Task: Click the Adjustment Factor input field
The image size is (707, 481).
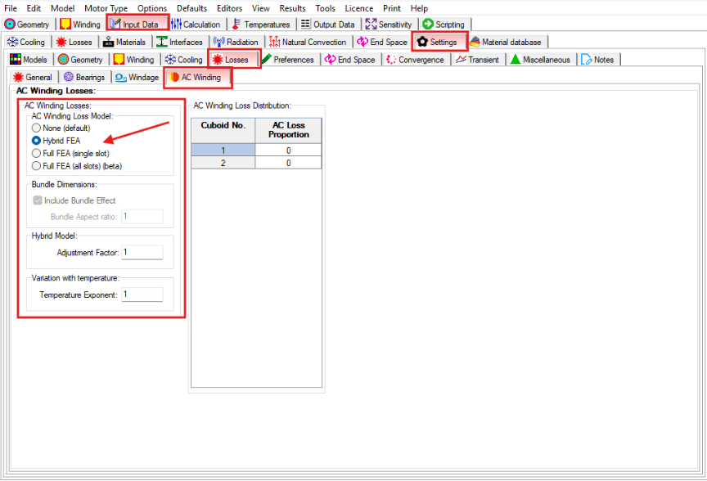Action: pyautogui.click(x=142, y=253)
